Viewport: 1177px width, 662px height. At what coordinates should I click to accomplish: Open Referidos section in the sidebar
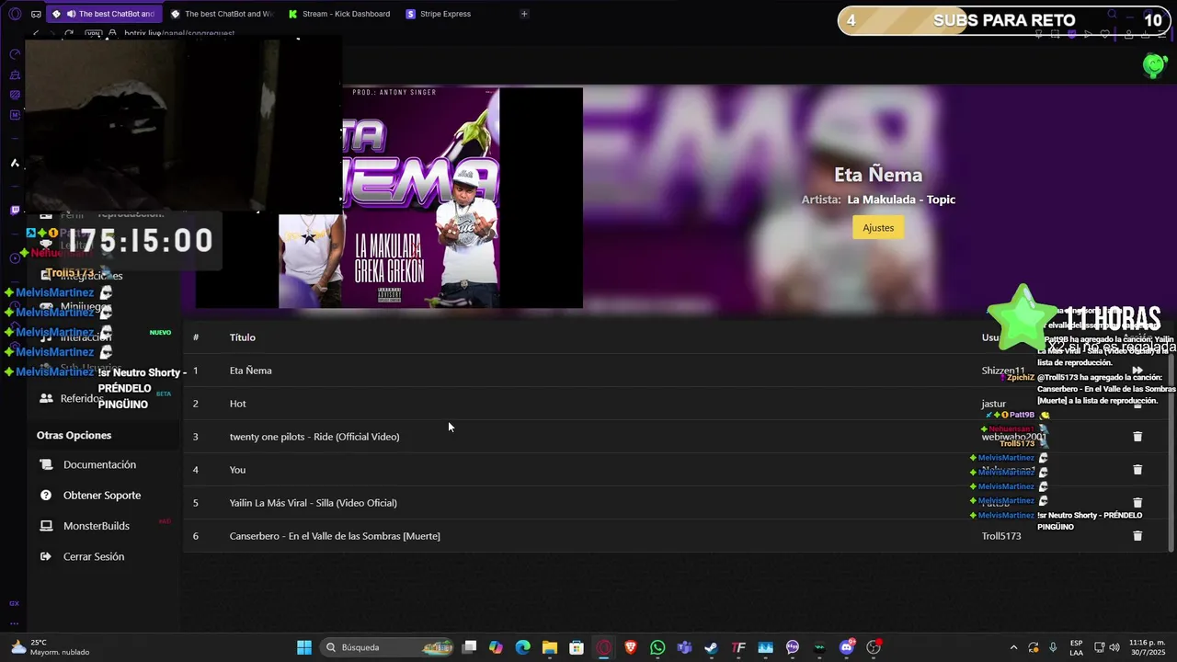coord(83,399)
